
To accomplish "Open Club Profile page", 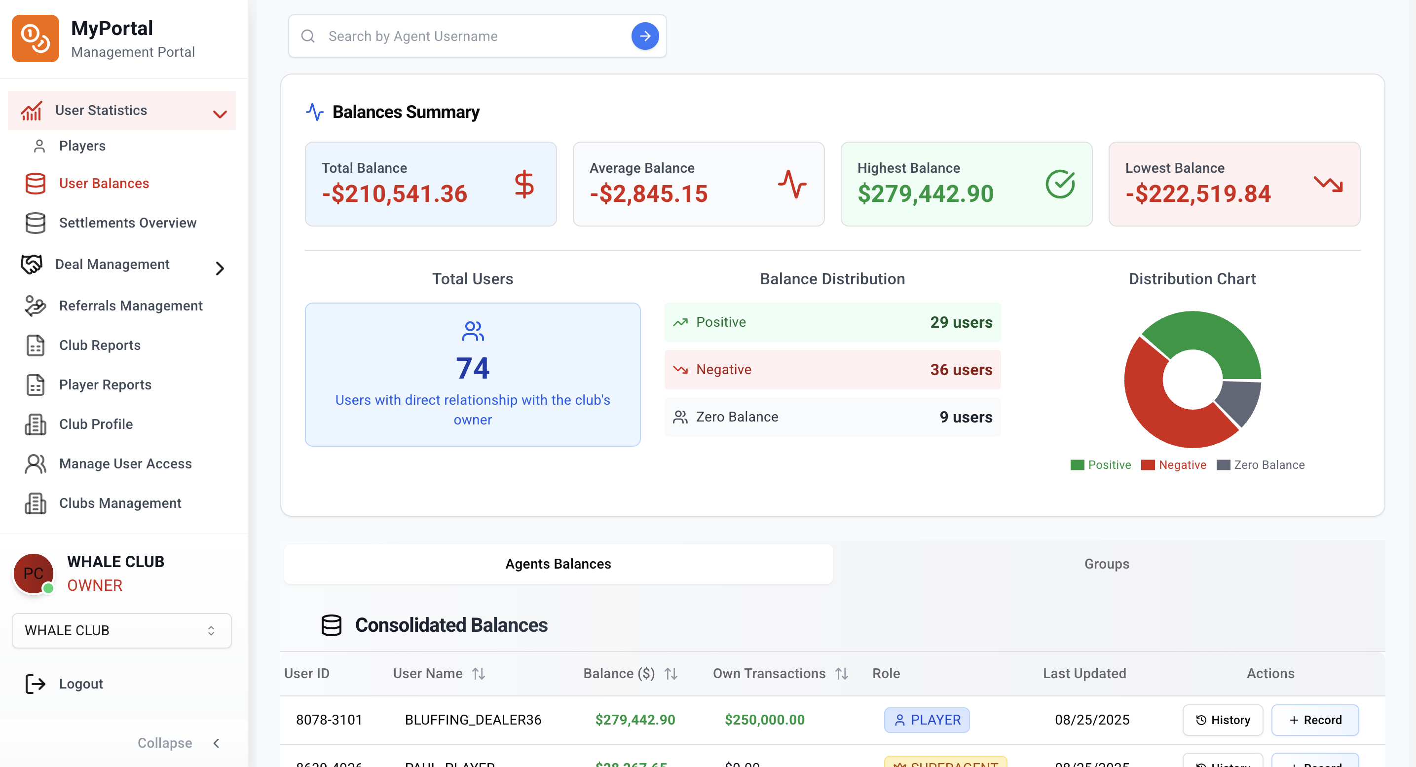I will pyautogui.click(x=96, y=424).
